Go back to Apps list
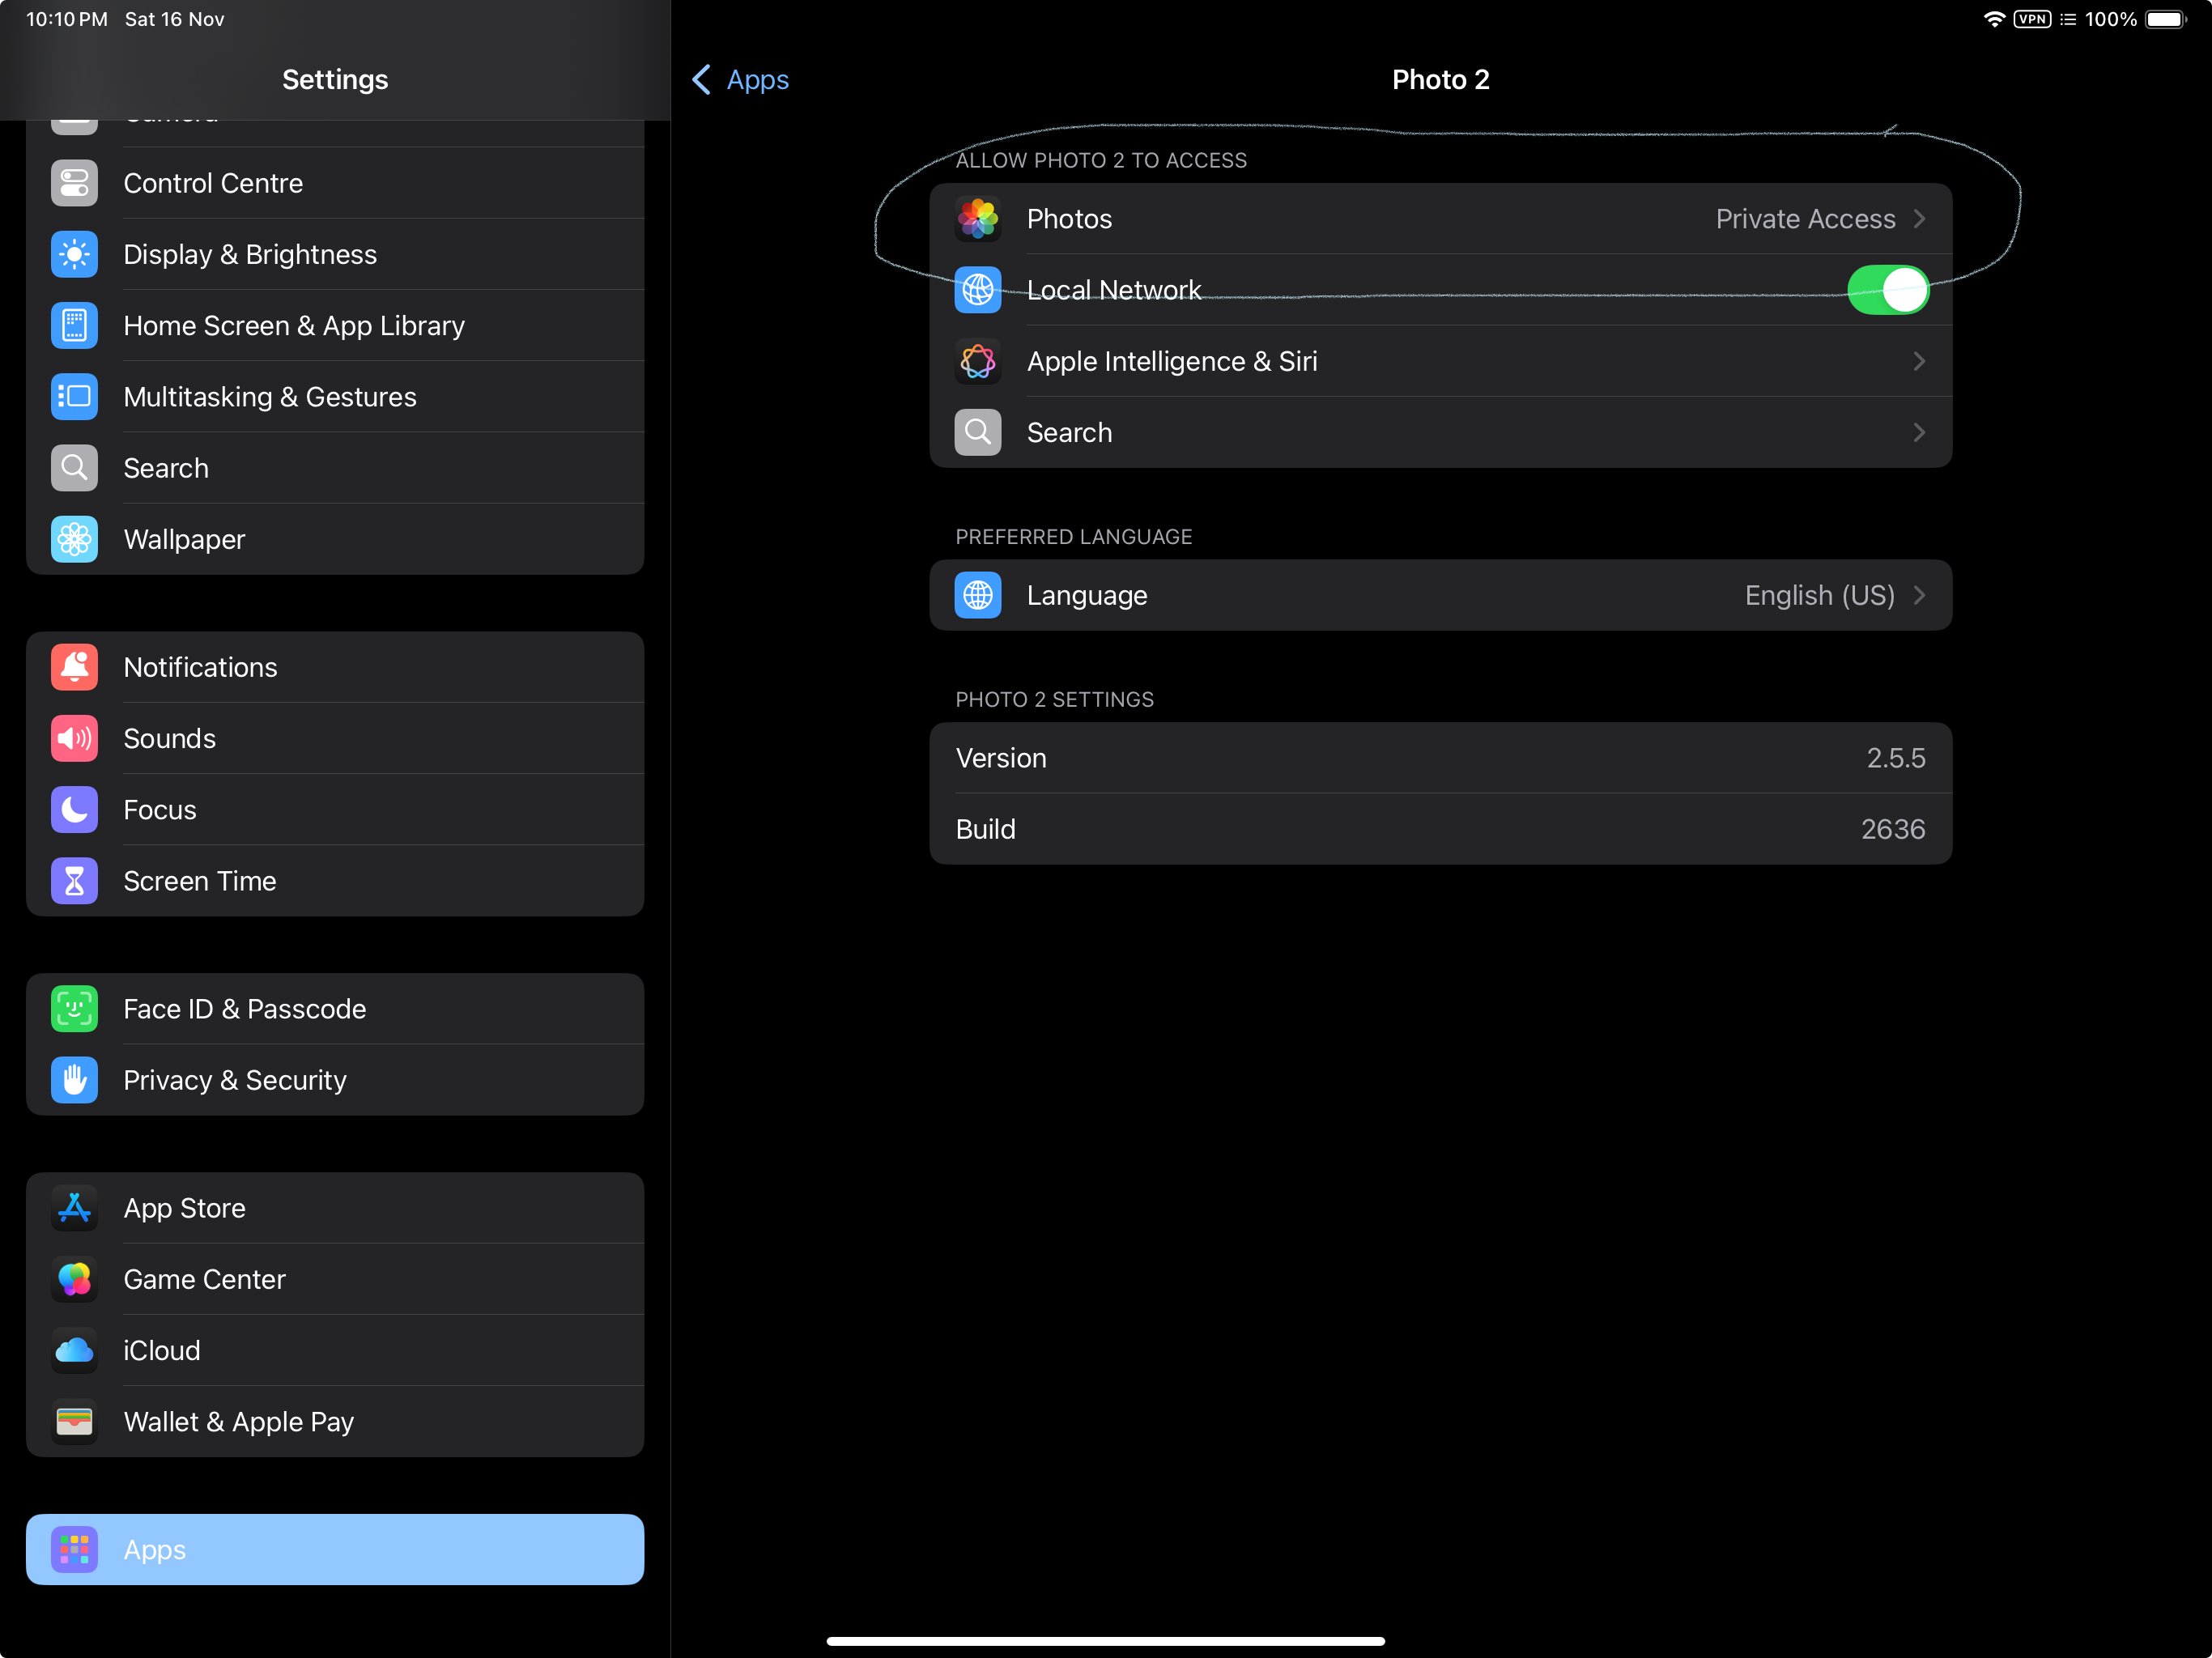This screenshot has width=2212, height=1658. 740,79
